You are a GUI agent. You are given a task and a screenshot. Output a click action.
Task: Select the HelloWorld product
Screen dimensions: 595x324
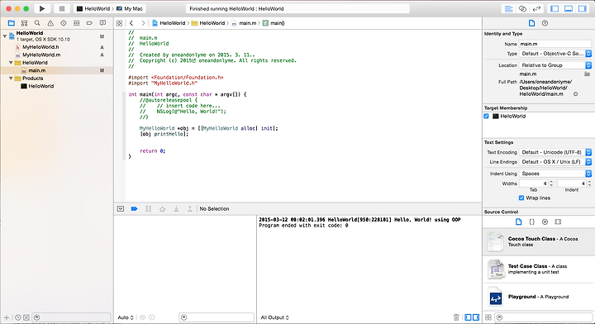41,86
